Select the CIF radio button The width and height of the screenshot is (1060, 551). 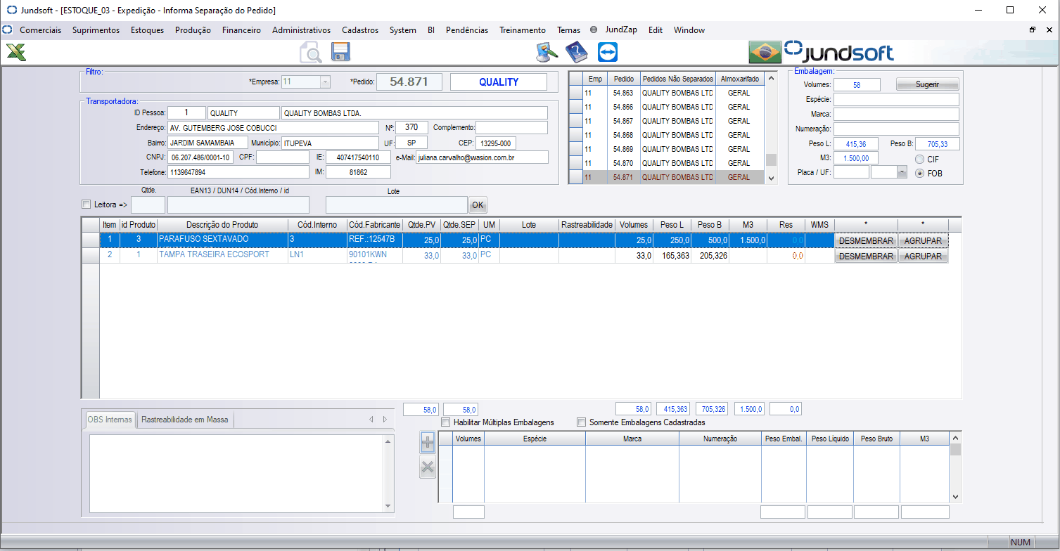click(919, 160)
